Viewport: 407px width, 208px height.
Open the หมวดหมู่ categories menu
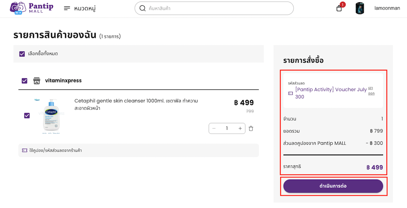pyautogui.click(x=80, y=8)
